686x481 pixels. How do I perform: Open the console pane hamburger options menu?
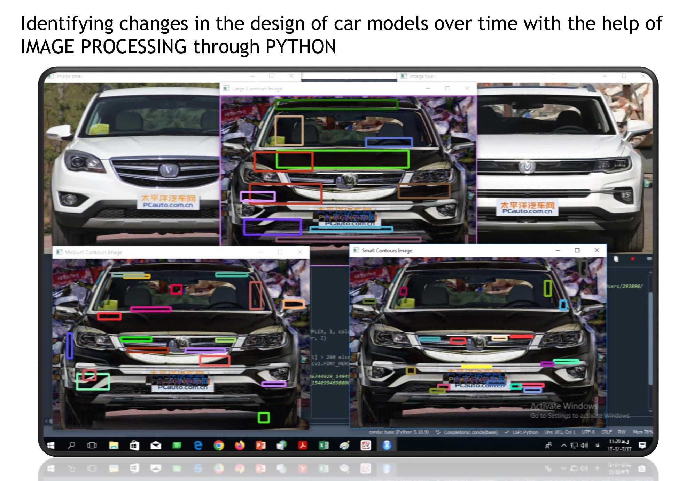649,259
